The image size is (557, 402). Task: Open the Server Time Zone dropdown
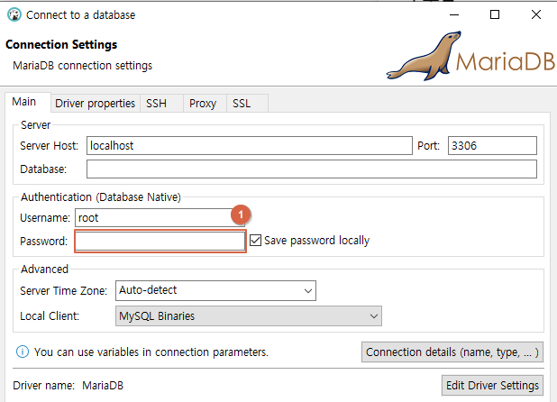coord(215,290)
